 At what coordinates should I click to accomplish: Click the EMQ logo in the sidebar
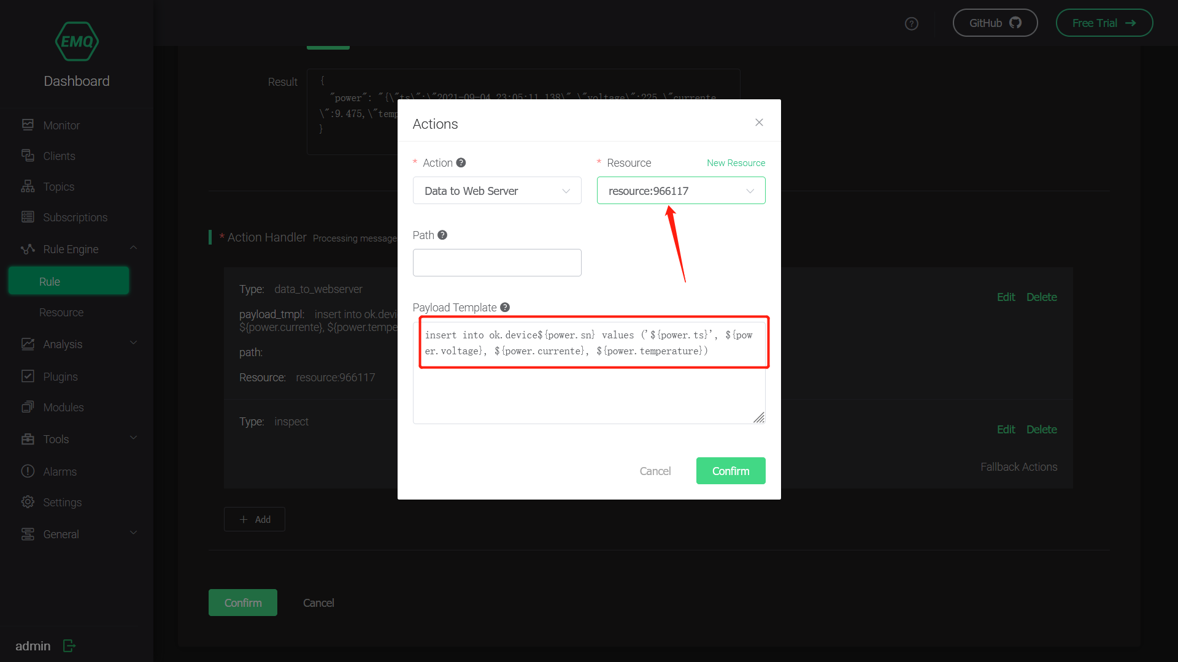point(77,42)
